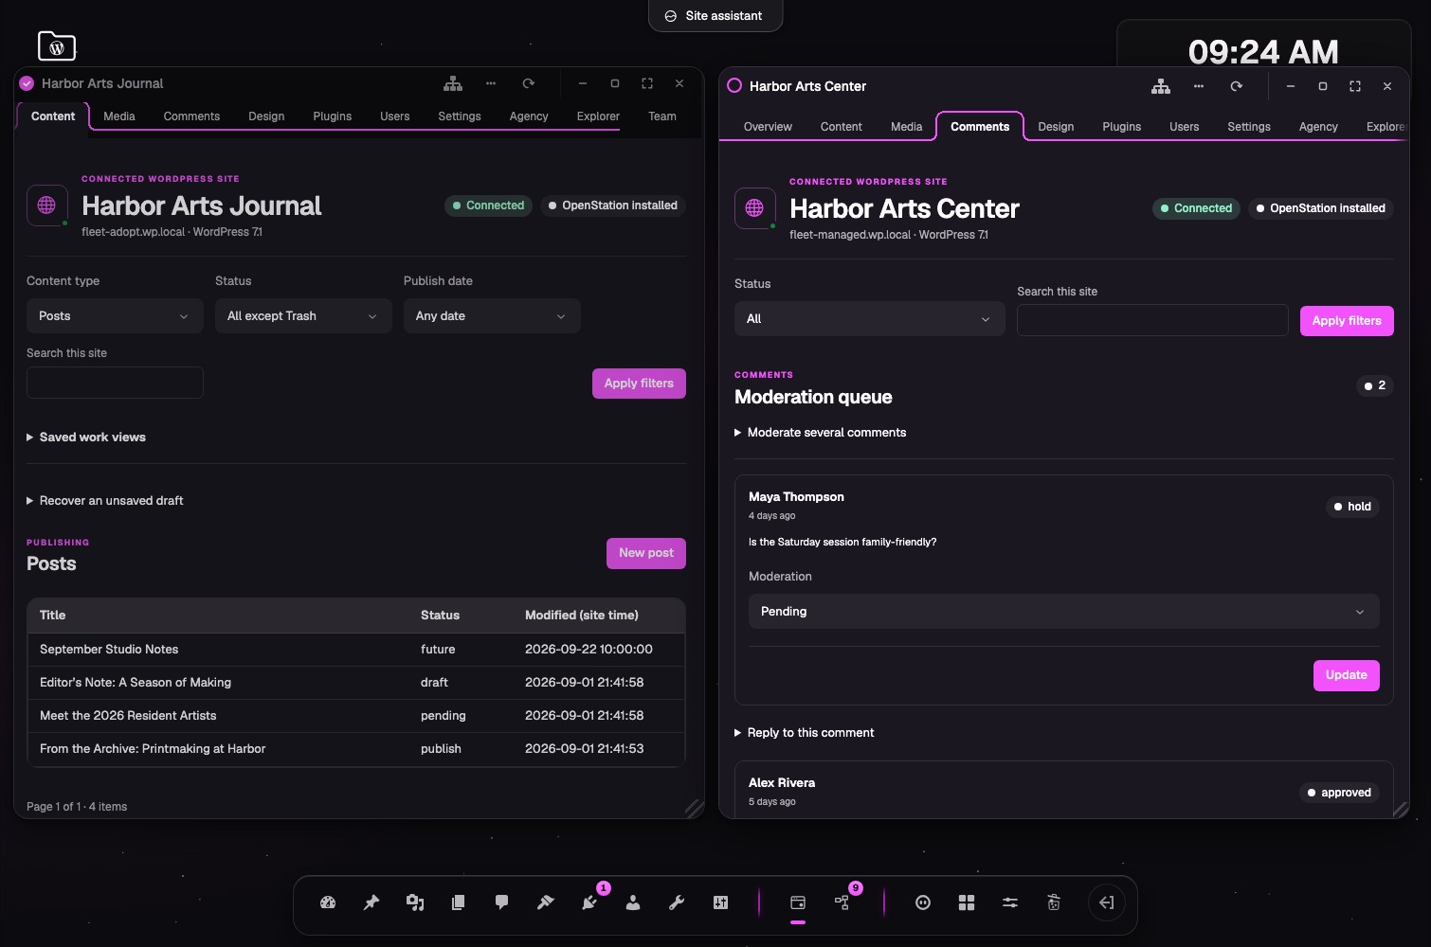Select the active window-card icon in the dock
The width and height of the screenshot is (1431, 947).
[798, 902]
